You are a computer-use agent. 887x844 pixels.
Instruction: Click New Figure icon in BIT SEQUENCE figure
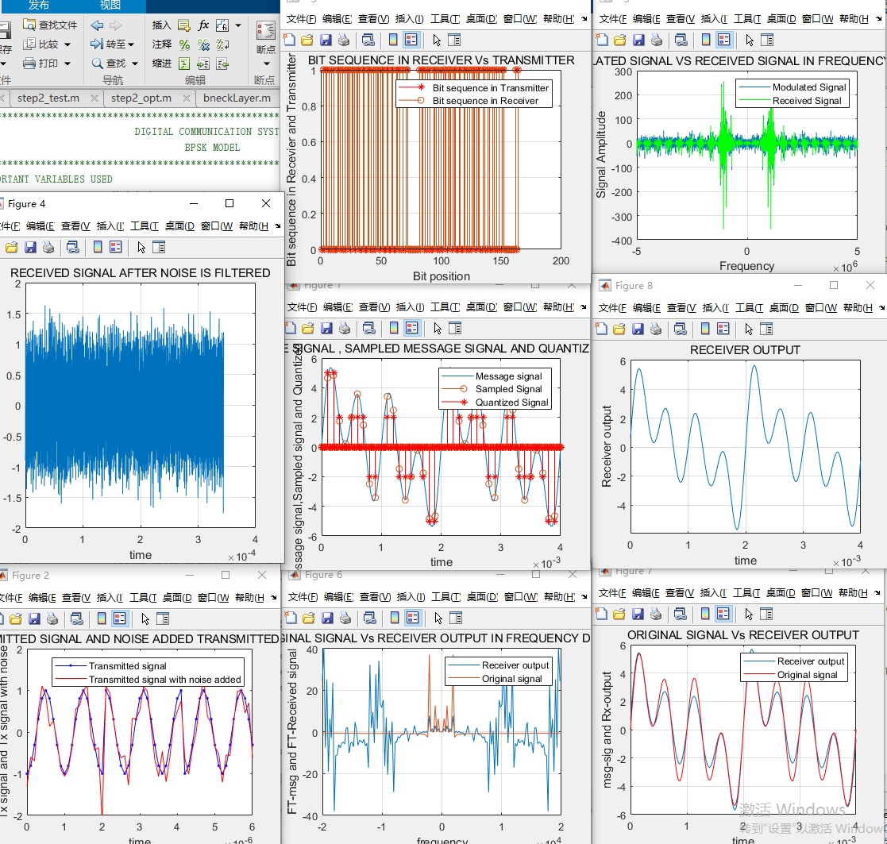tap(289, 40)
